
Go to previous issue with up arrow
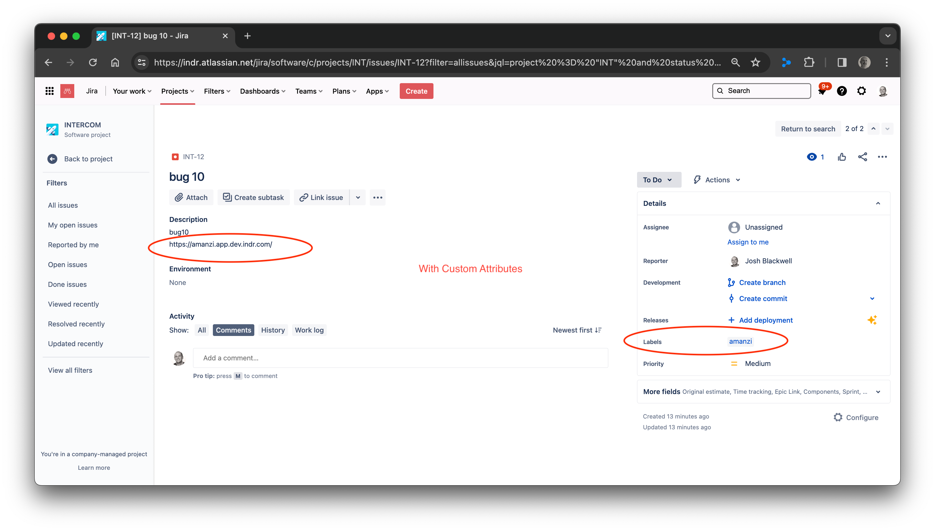point(873,129)
